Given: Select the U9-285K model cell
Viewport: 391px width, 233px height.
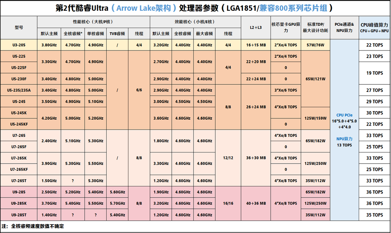Looking at the screenshot, I should click(19, 203).
